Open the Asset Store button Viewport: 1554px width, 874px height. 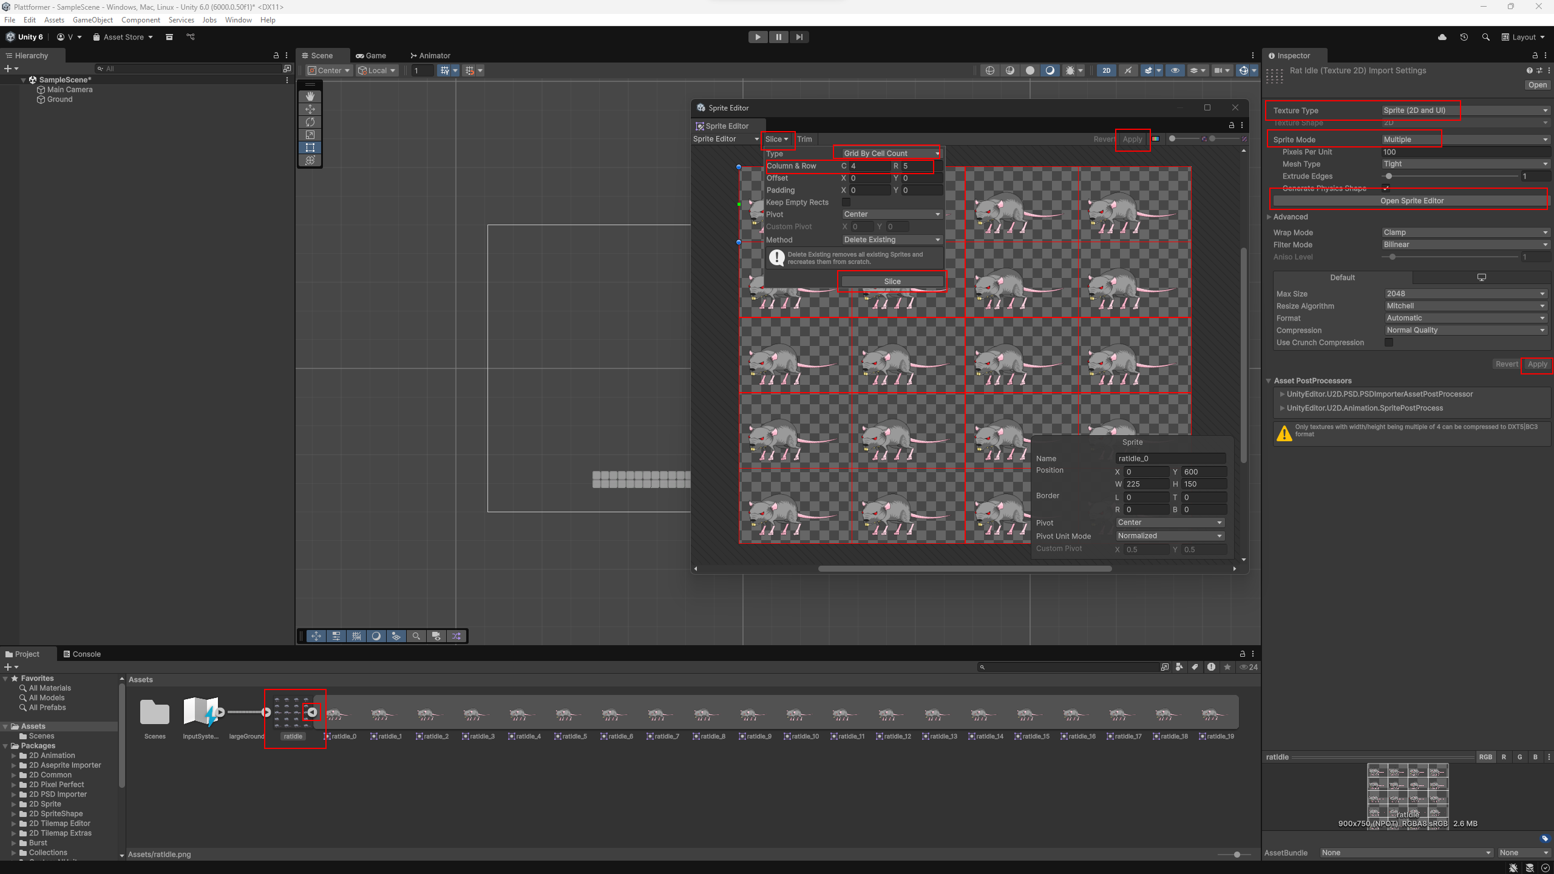coord(123,37)
